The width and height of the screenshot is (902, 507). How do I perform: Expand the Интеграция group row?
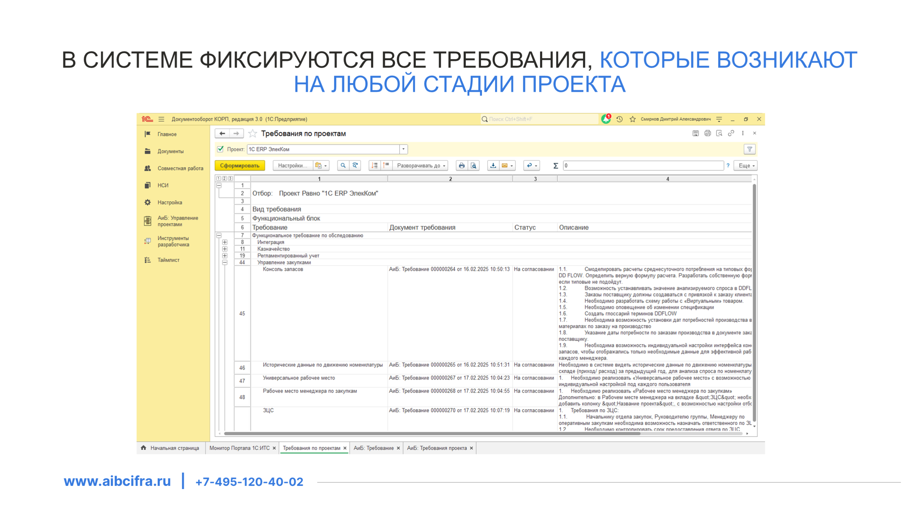[225, 242]
